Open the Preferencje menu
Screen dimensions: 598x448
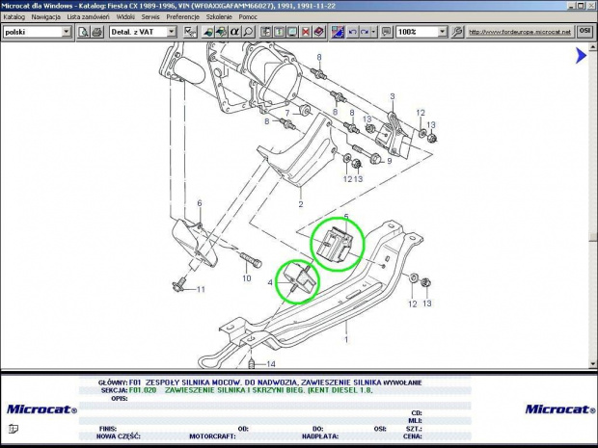point(182,16)
